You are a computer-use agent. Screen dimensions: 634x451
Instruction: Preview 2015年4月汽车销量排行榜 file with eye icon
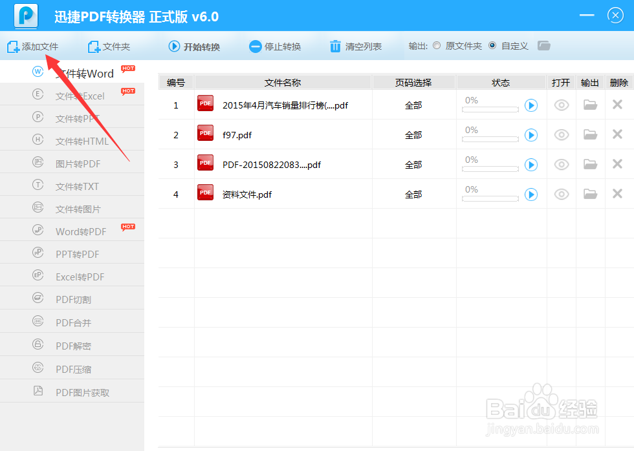(x=562, y=105)
